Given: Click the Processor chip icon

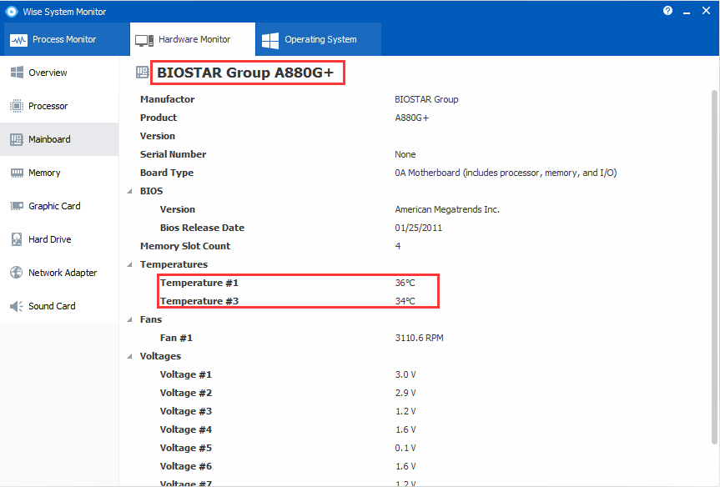Looking at the screenshot, I should [17, 106].
